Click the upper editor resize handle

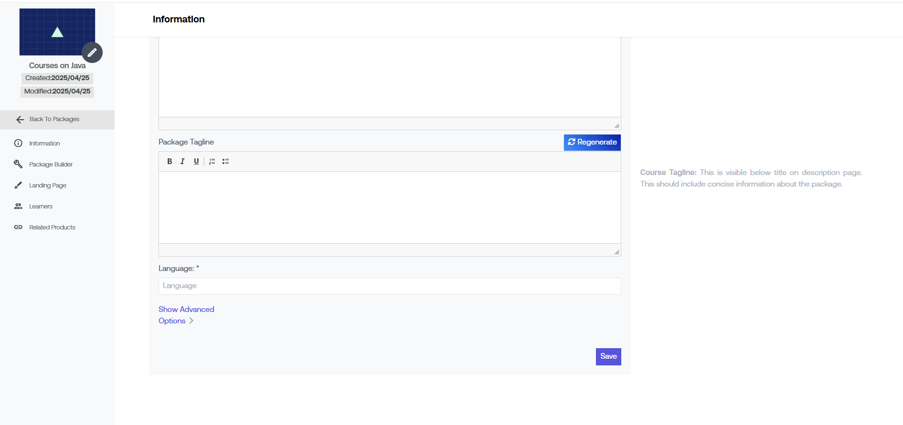point(616,125)
